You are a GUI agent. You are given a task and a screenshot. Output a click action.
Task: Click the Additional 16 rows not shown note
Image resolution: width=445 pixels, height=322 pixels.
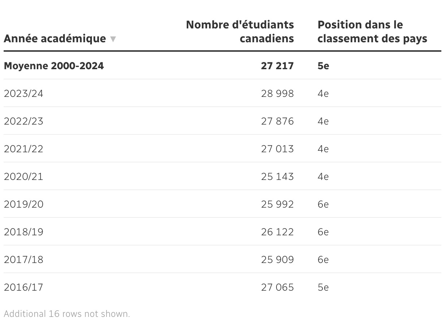[x=67, y=314]
